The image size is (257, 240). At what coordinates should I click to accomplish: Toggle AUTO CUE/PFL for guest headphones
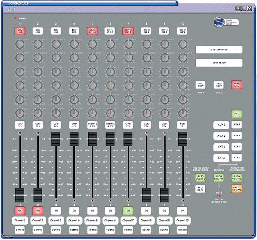click(x=200, y=178)
